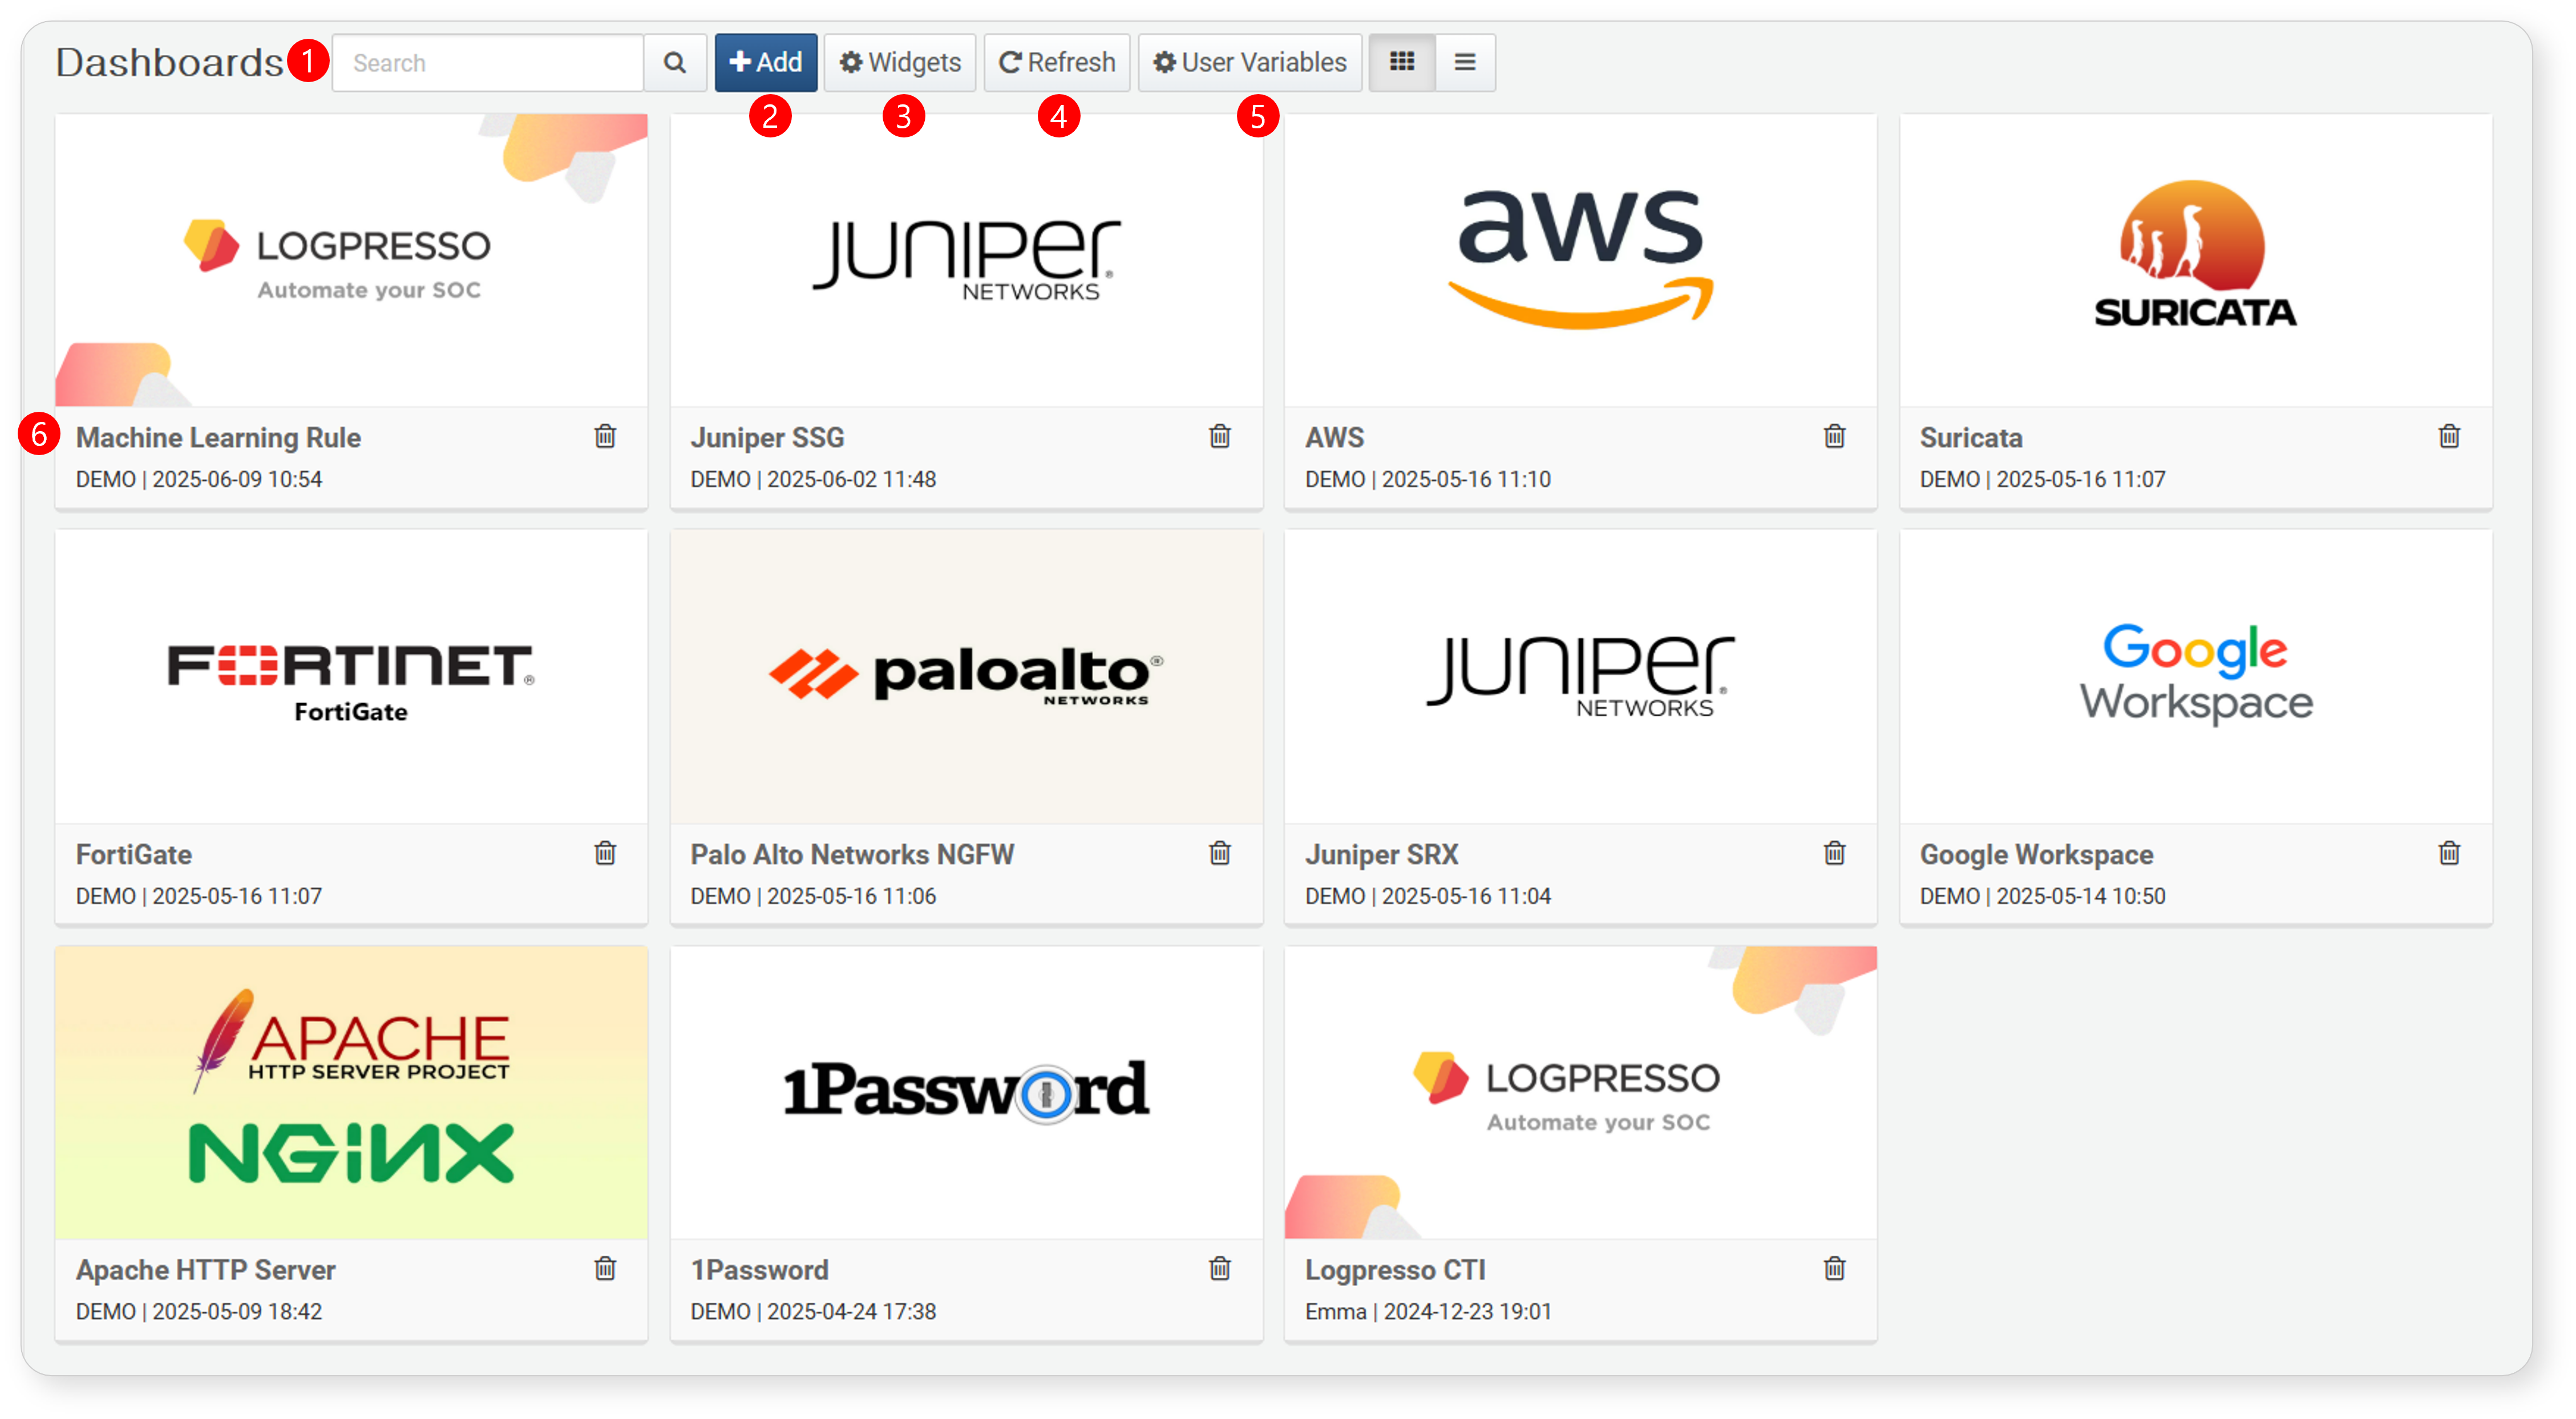Viewport: 2576px width, 1419px height.
Task: Click the Dashboards page heading
Action: click(169, 63)
